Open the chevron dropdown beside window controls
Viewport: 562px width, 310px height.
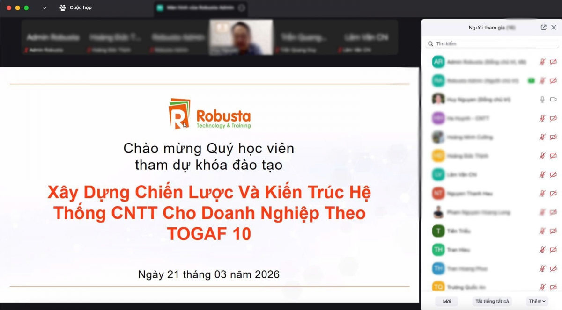click(x=44, y=8)
